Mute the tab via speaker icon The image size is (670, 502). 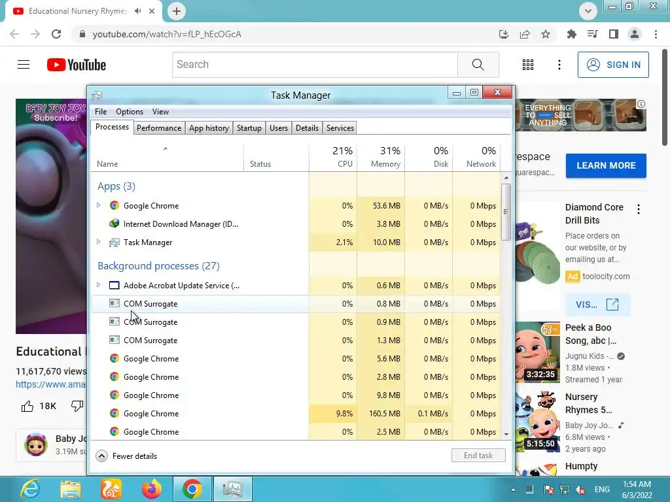(x=137, y=11)
